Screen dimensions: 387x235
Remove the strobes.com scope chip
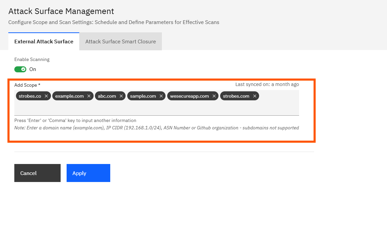tap(255, 96)
